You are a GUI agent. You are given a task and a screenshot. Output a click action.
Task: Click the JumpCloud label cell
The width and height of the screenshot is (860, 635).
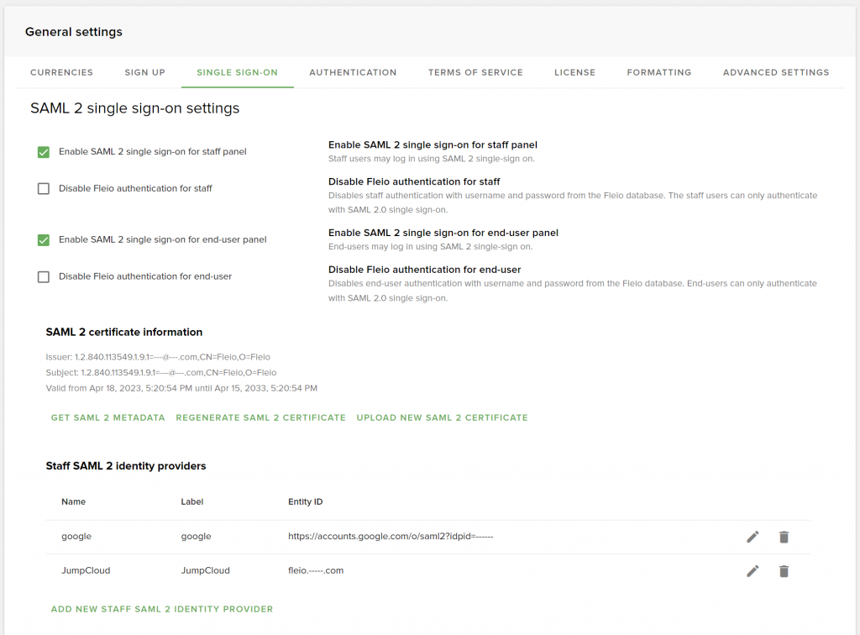205,570
